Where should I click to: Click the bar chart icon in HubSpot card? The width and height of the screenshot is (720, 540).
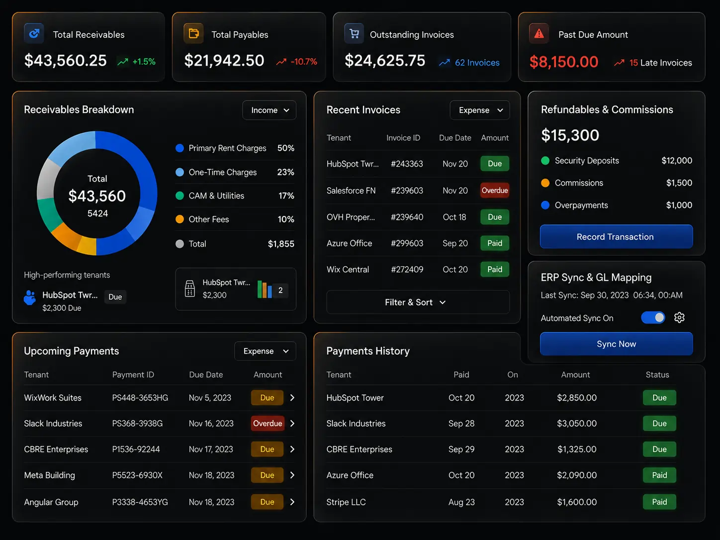[x=265, y=289]
